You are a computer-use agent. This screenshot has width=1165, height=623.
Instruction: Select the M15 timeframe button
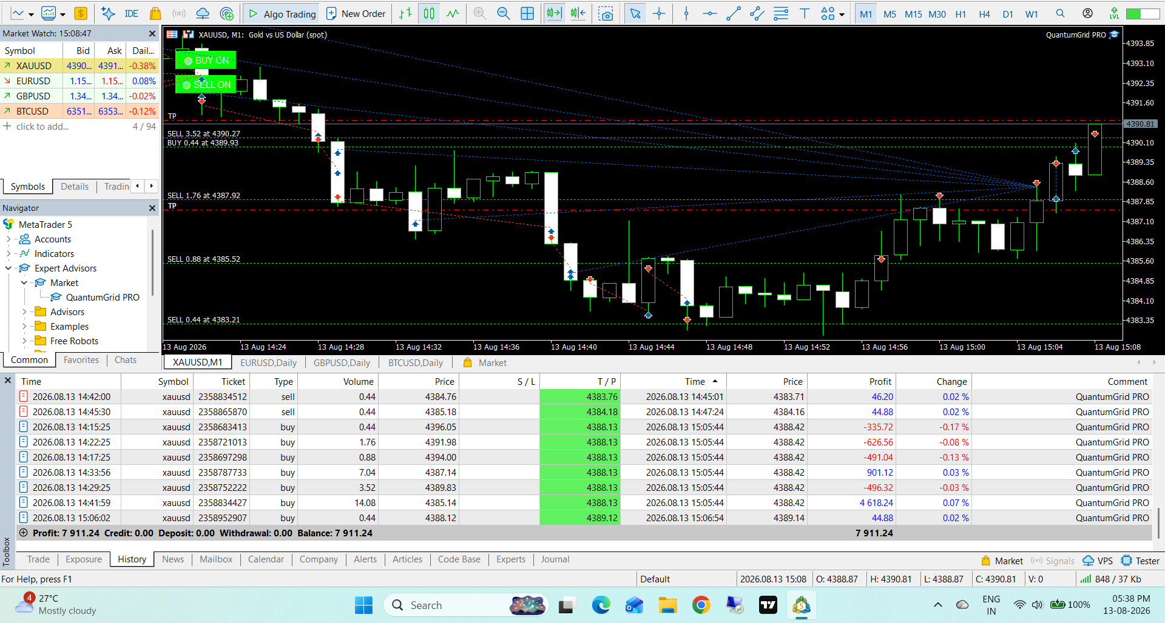click(x=913, y=13)
